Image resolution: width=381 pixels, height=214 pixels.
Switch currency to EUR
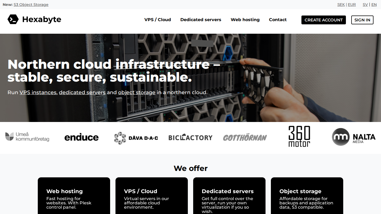point(352,5)
